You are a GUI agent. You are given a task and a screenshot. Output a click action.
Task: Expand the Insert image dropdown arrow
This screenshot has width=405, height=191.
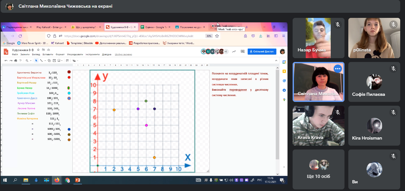[x=62, y=61]
